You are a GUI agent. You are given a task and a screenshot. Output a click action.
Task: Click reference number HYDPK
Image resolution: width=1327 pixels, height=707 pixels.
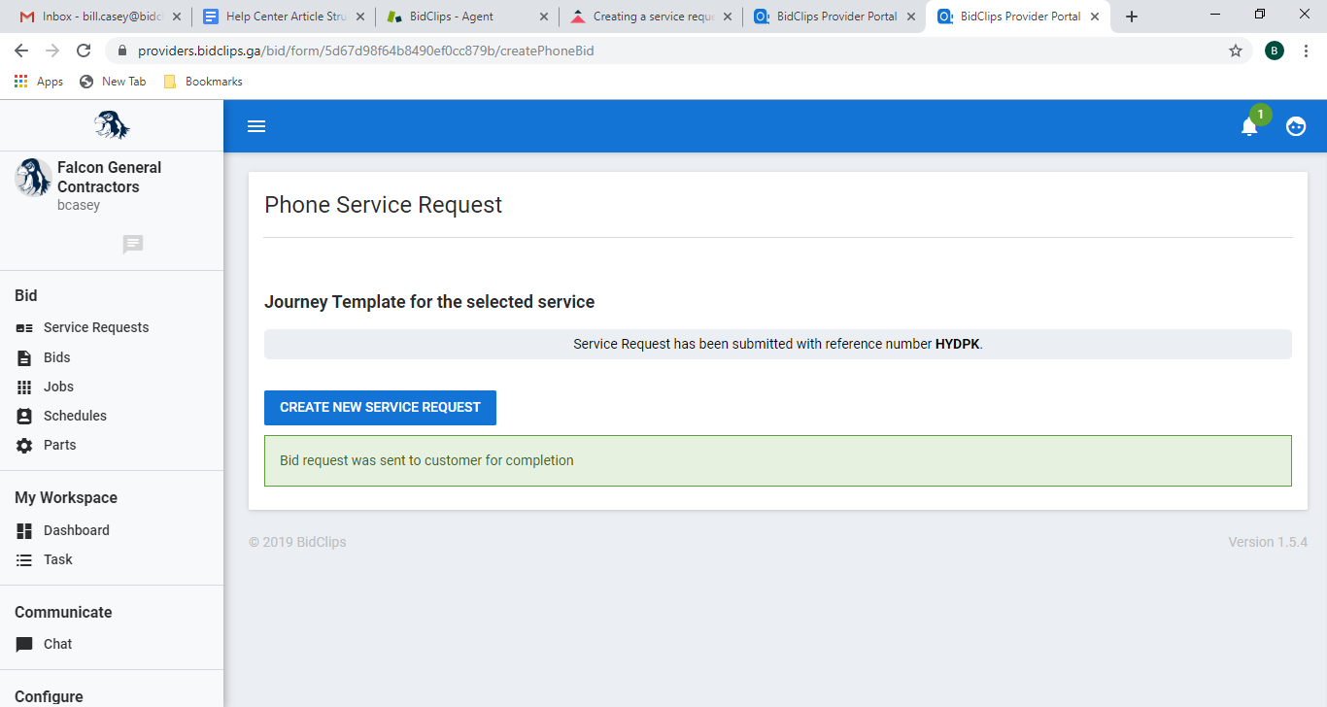coord(957,344)
